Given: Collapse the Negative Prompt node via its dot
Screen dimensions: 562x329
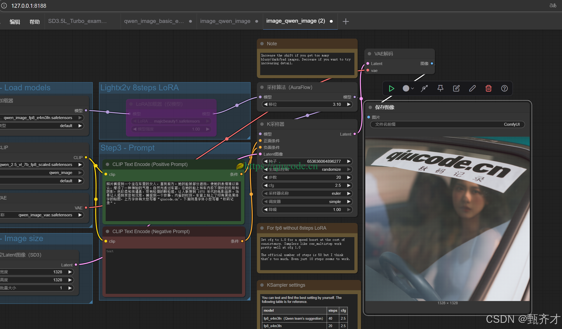Looking at the screenshot, I should click(x=108, y=231).
